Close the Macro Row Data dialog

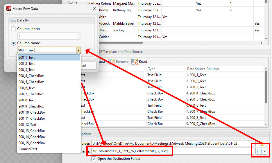tap(94, 8)
